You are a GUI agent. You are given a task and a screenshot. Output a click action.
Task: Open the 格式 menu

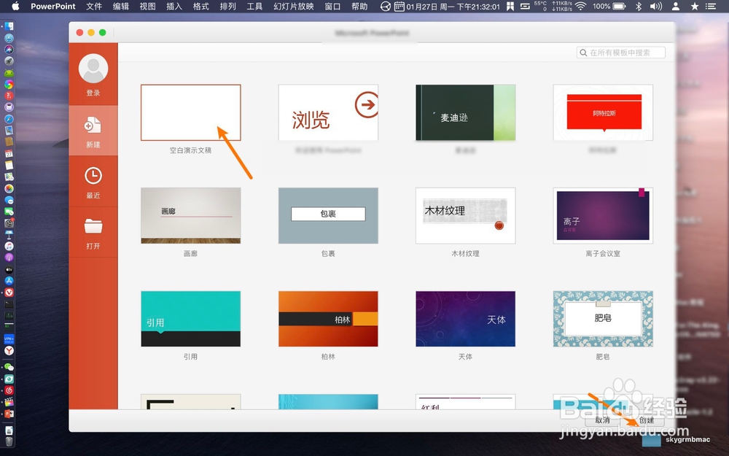pos(201,6)
